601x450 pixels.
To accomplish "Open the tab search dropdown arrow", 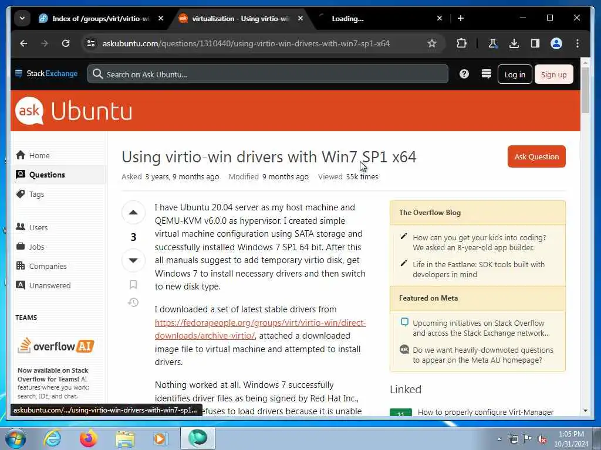I will (x=22, y=18).
